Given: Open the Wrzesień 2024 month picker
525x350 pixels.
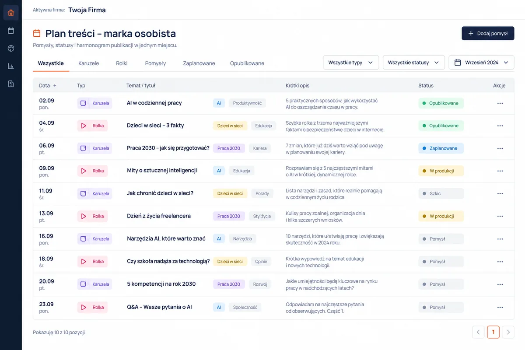Looking at the screenshot, I should click(482, 63).
